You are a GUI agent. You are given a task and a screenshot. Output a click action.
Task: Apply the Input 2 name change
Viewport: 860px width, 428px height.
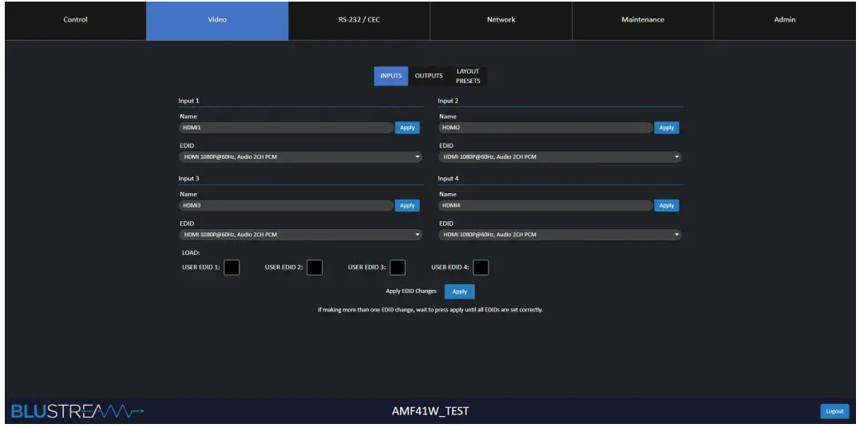click(667, 128)
